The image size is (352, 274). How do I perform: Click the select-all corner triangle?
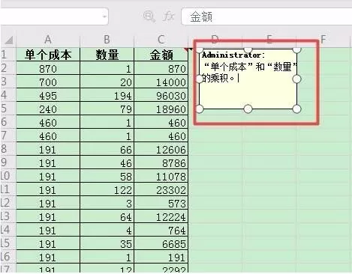tap(9, 40)
